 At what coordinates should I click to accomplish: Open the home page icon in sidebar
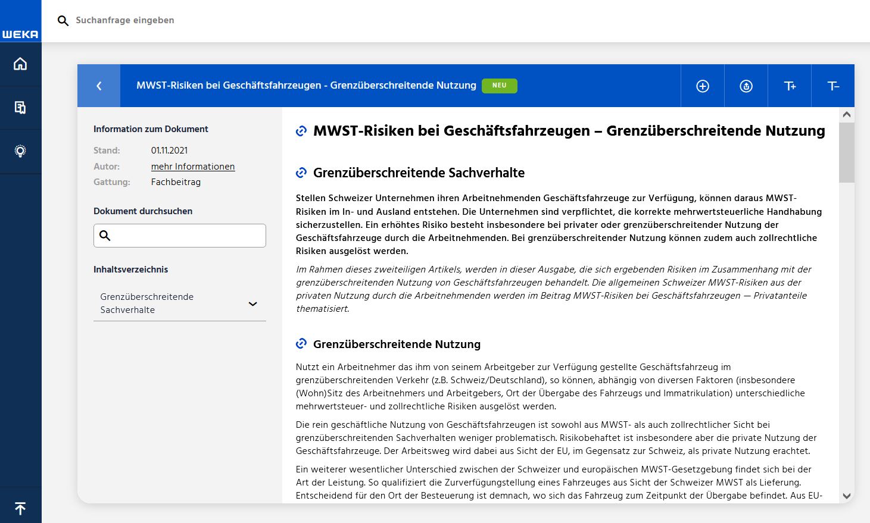click(20, 64)
